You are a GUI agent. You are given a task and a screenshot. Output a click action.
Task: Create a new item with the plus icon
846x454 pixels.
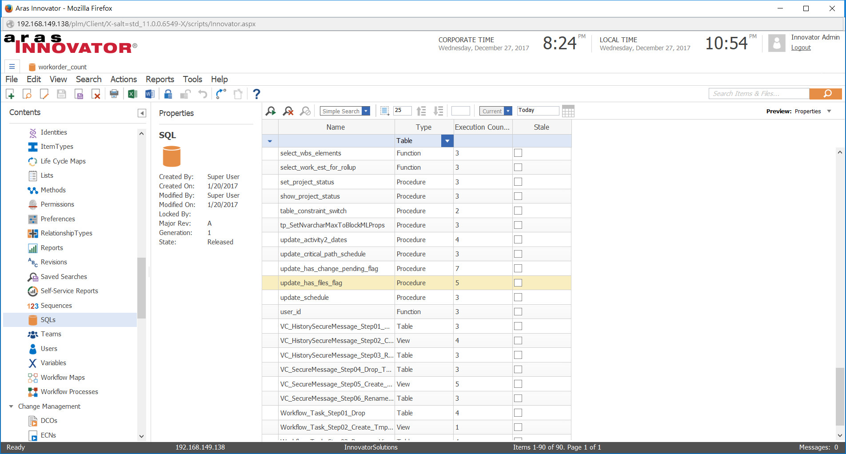[10, 94]
